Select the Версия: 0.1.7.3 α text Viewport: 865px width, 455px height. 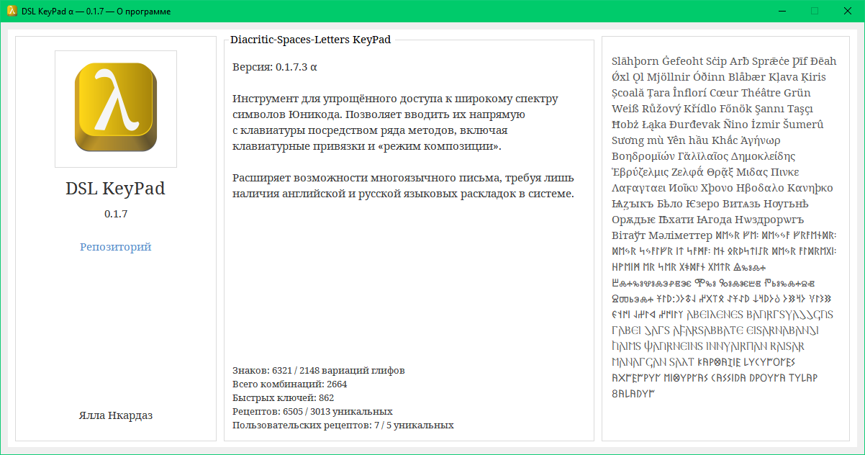275,67
